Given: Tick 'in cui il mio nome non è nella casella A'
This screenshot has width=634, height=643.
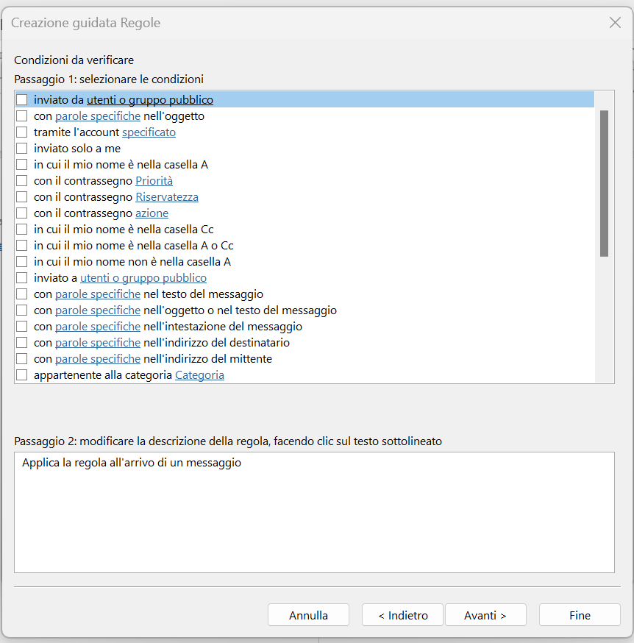Looking at the screenshot, I should pyautogui.click(x=22, y=262).
